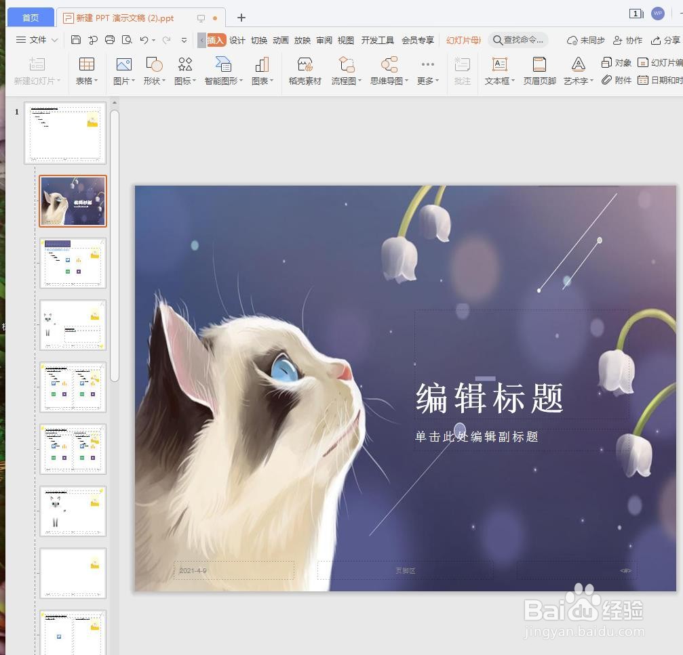The image size is (683, 655).
Task: Insert an 对象 object
Action: coord(616,62)
